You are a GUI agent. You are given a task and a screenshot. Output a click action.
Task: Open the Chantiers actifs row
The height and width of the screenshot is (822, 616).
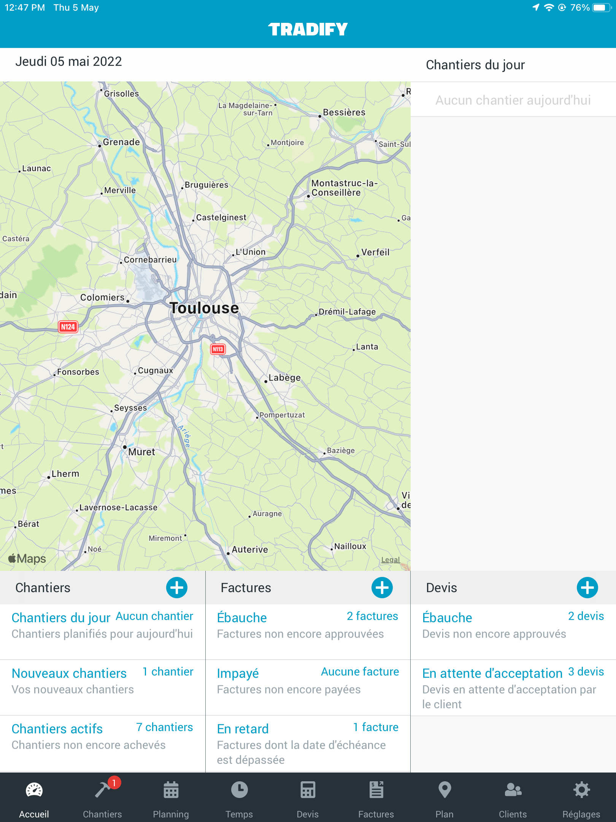(x=103, y=743)
